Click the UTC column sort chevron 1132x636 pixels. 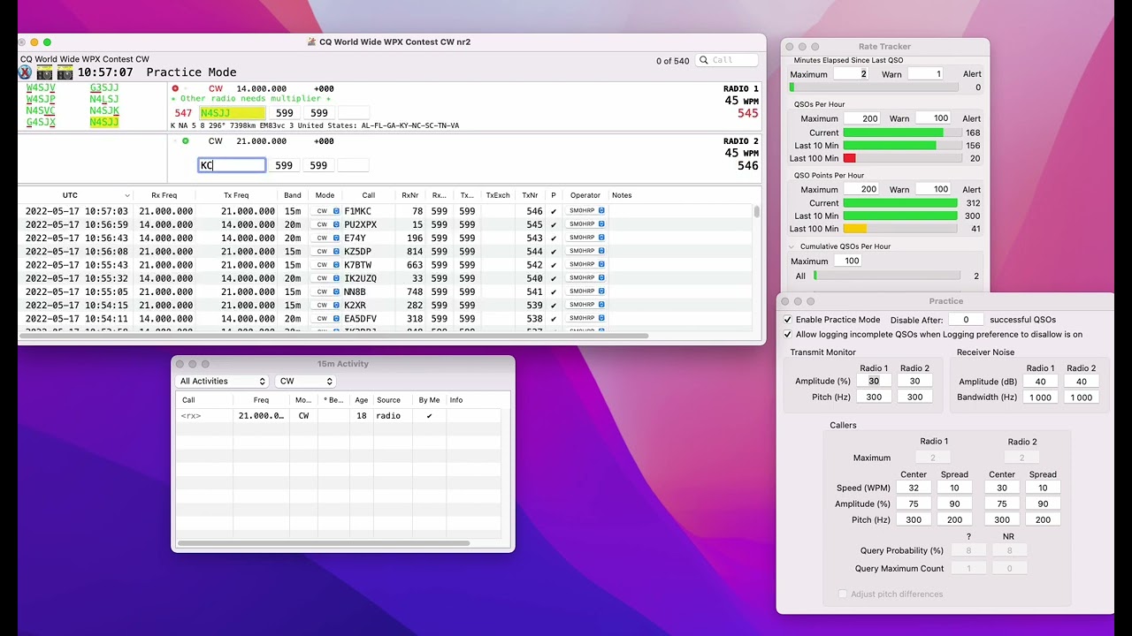click(x=127, y=196)
